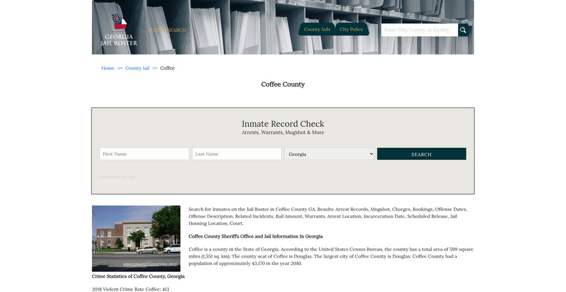Click into the First Name field
The image size is (566, 292).
pos(144,154)
